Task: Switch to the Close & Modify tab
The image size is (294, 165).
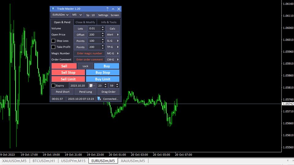Action: [x=85, y=22]
